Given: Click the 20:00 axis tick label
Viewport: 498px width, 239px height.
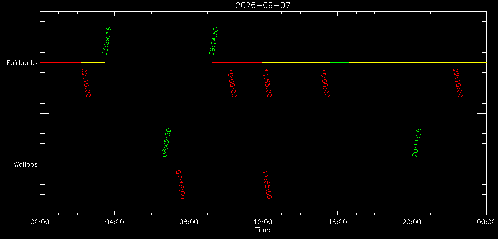Looking at the screenshot, I should 412,222.
